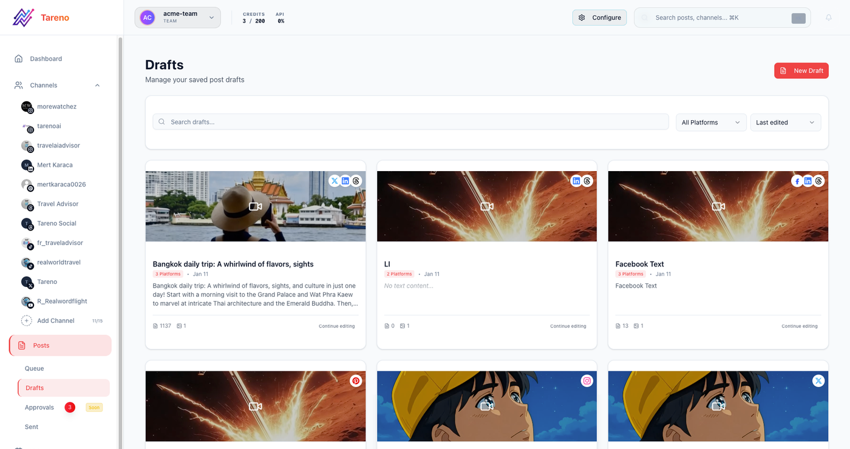Click the LinkedIn icon on Bangkok draft
Viewport: 850px width, 449px height.
tap(345, 181)
